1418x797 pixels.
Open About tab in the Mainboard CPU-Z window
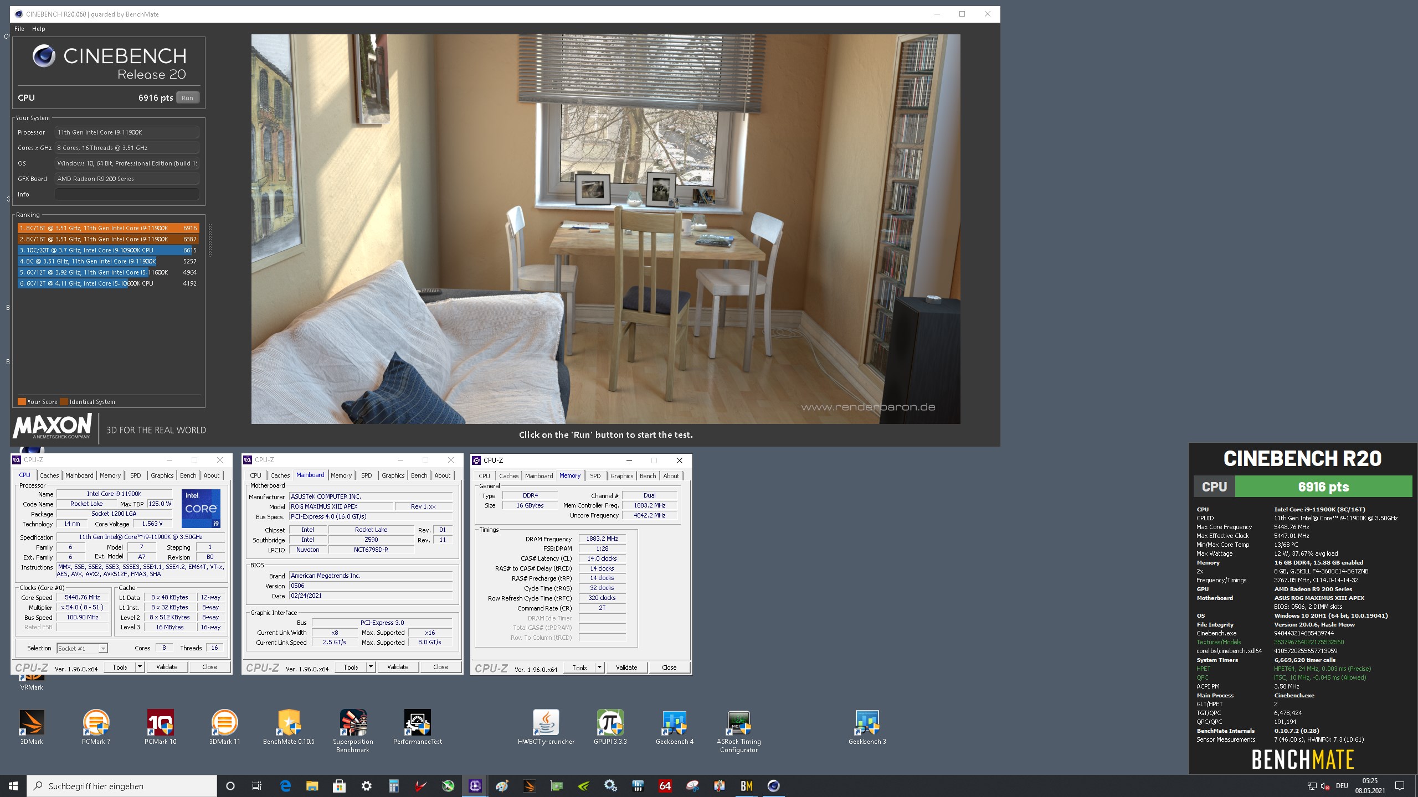(443, 475)
